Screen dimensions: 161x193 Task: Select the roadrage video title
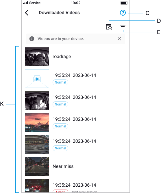62,57
